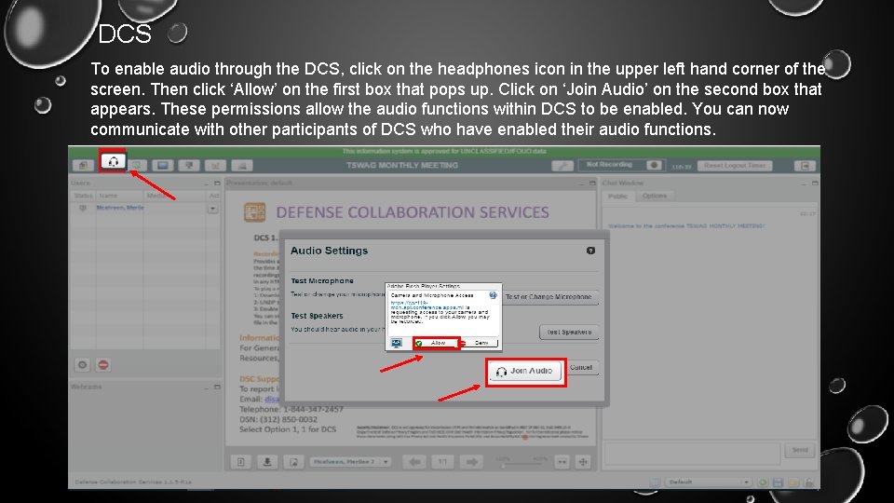Open the Default layout dropdown at bottom
The width and height of the screenshot is (894, 503).
pyautogui.click(x=708, y=483)
